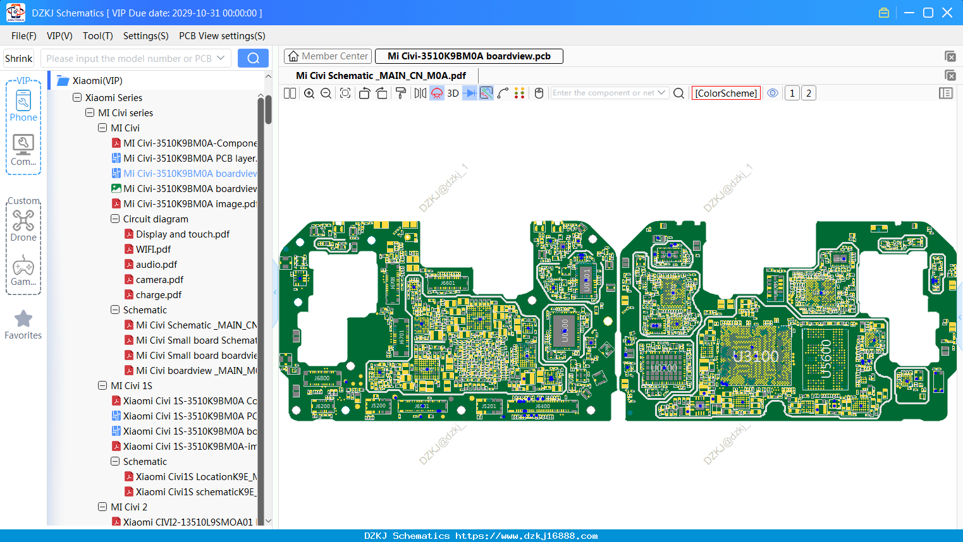This screenshot has height=542, width=963.
Task: Close the boardview.pcb tab row
Action: click(x=950, y=56)
